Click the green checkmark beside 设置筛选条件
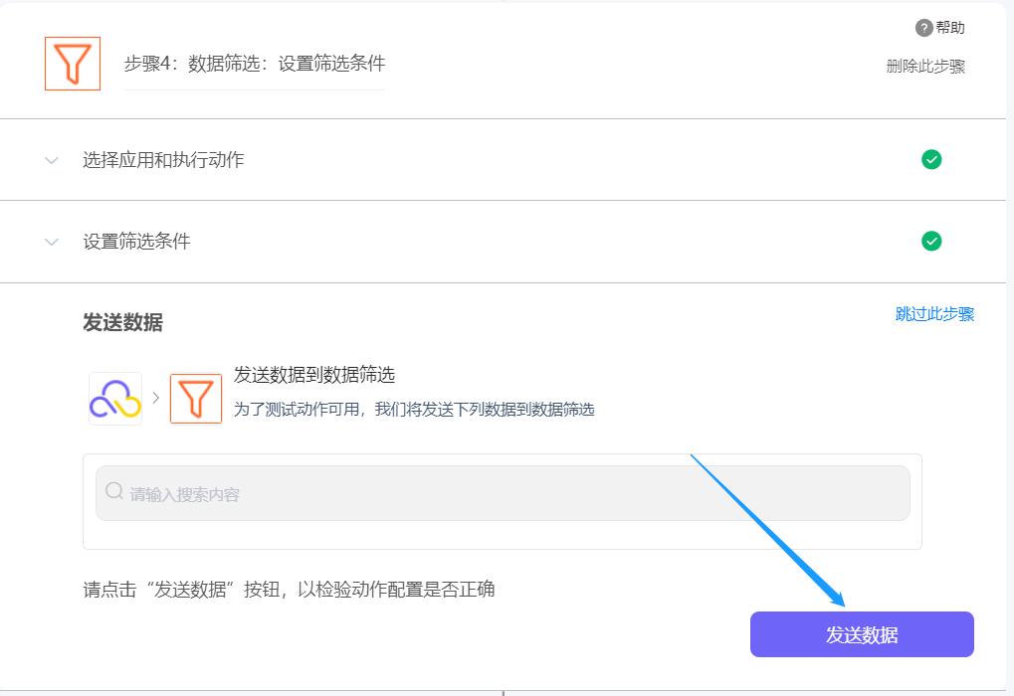1014x696 pixels. [930, 241]
